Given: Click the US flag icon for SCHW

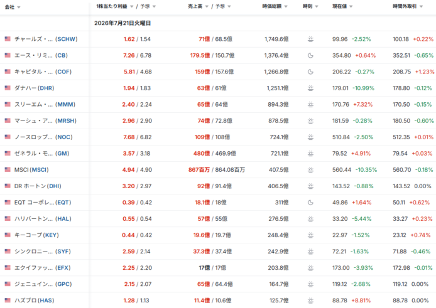Looking at the screenshot, I should coord(8,39).
